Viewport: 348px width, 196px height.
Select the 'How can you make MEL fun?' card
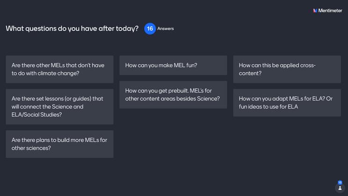click(x=173, y=65)
